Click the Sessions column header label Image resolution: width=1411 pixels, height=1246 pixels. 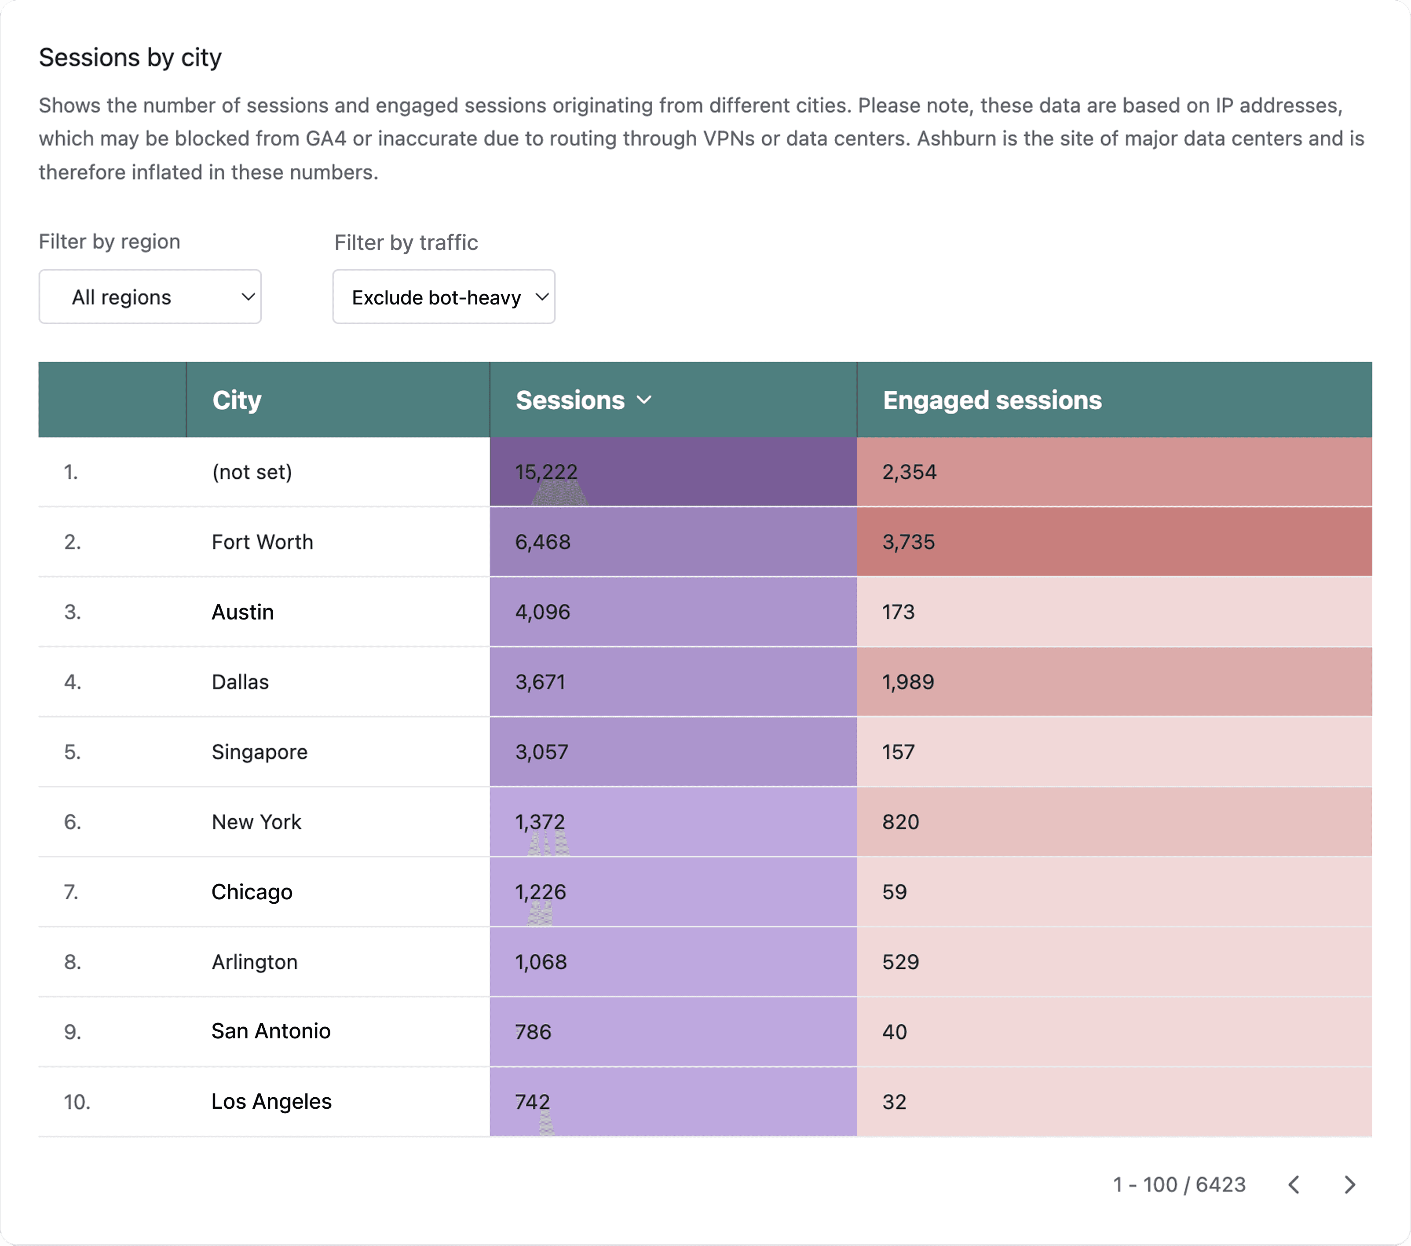570,400
